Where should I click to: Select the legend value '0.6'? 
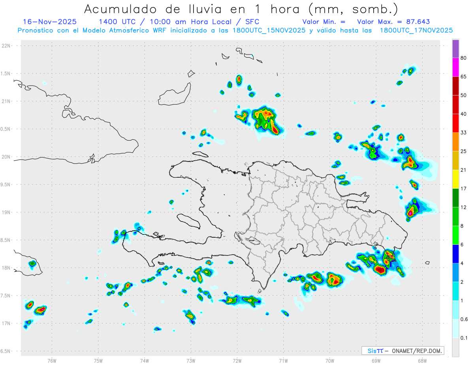pos(464,319)
